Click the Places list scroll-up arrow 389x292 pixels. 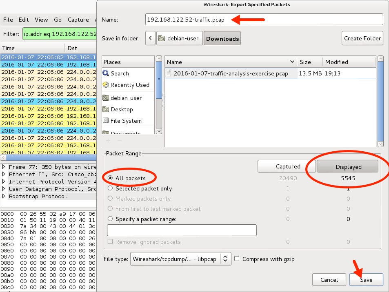tap(159, 58)
